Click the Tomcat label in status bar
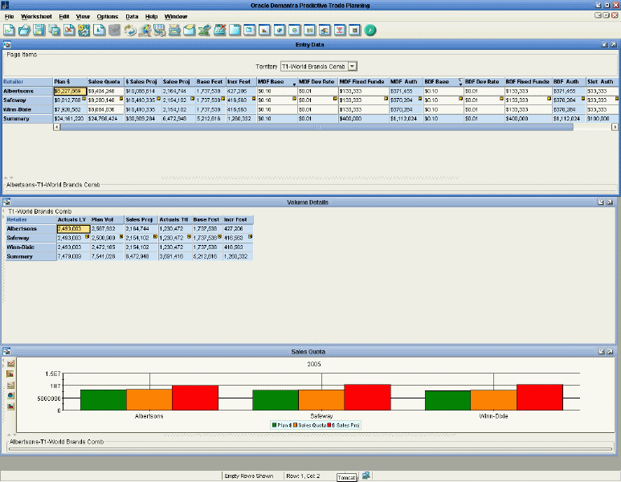The height and width of the screenshot is (482, 621). (x=347, y=478)
